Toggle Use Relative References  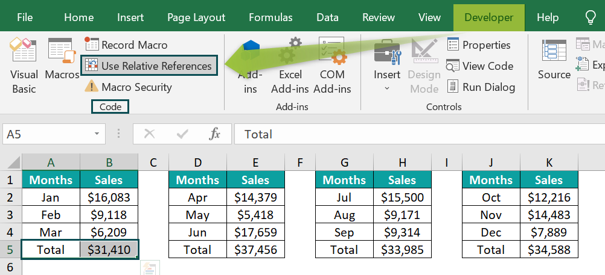[x=149, y=66]
